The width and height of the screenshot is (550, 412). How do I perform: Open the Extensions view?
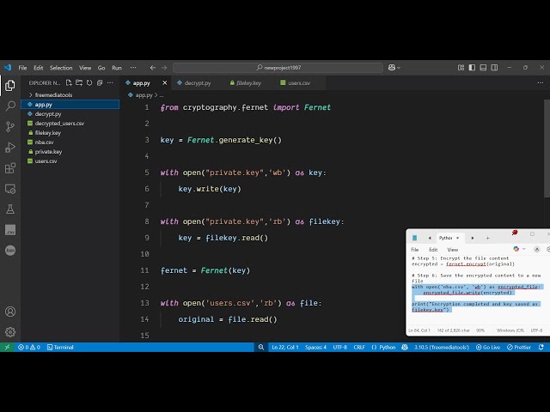[x=10, y=168]
